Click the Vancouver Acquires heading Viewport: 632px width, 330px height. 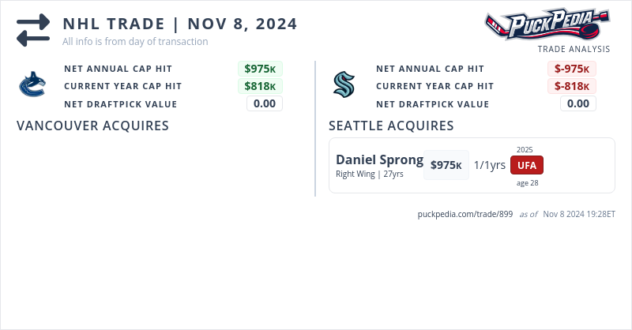[92, 126]
